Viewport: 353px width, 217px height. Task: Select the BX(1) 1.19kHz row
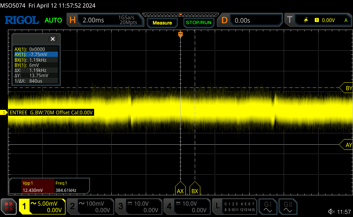click(x=36, y=60)
